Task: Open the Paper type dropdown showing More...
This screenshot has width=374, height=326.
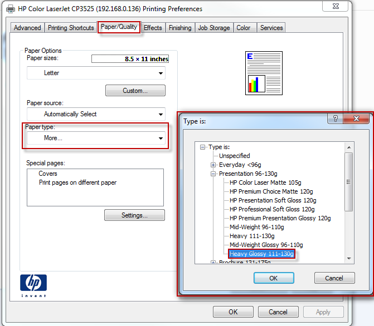Action: [x=96, y=138]
